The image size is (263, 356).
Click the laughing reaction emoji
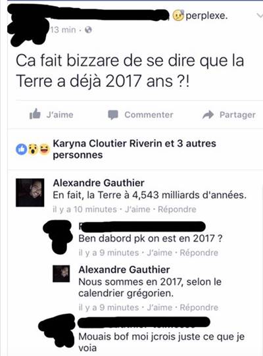tap(45, 149)
